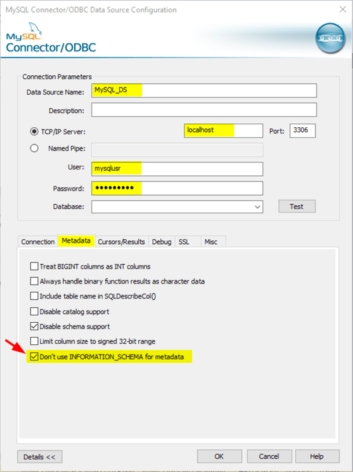Toggle Limit column size to signed 32-bit range
This screenshot has height=472, width=353.
click(x=34, y=341)
